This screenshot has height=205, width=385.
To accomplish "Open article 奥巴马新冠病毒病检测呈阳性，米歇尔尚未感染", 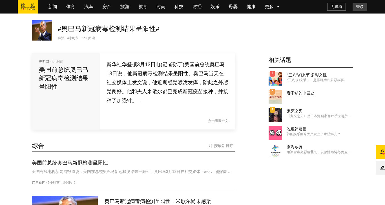I will [x=158, y=201].
